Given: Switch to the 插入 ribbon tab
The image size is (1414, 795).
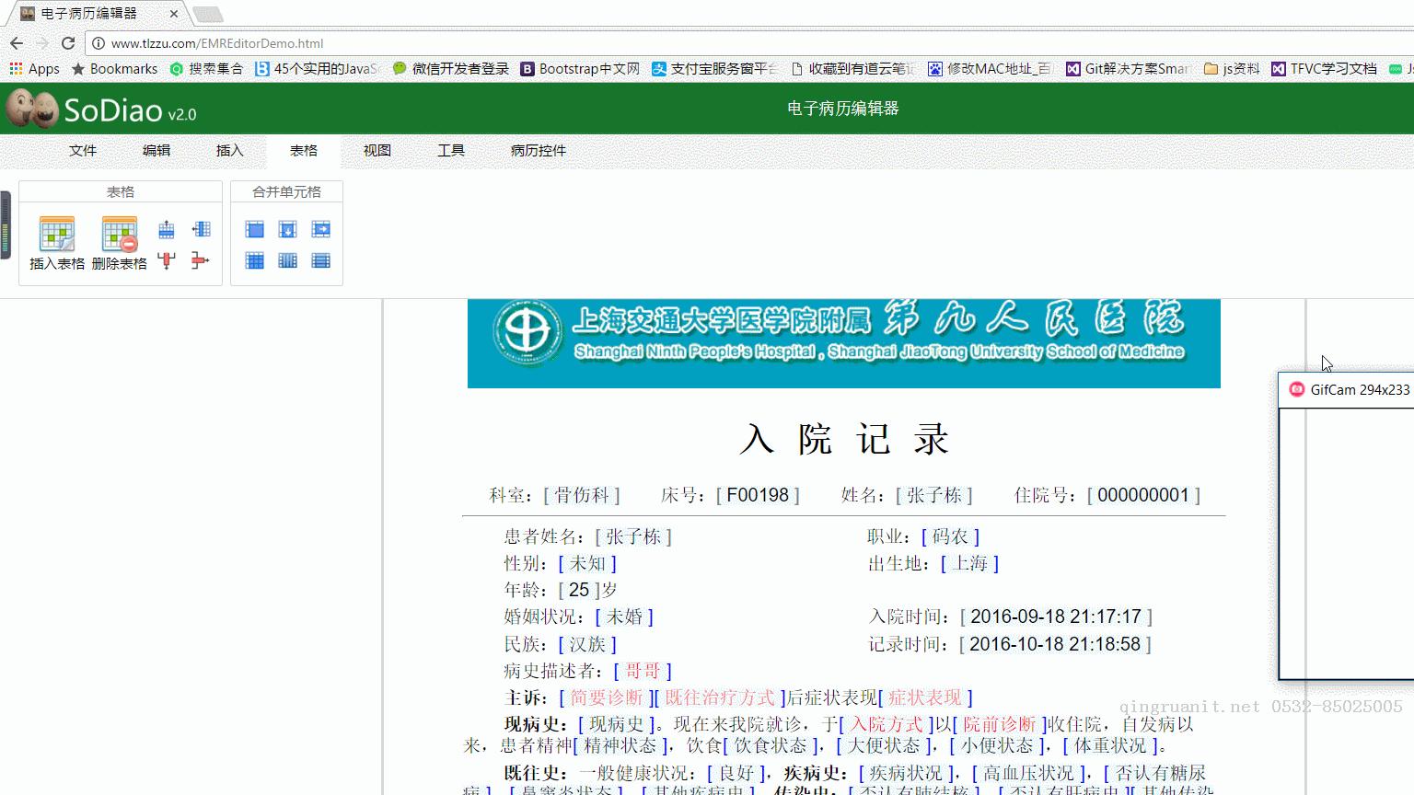Looking at the screenshot, I should click(230, 150).
